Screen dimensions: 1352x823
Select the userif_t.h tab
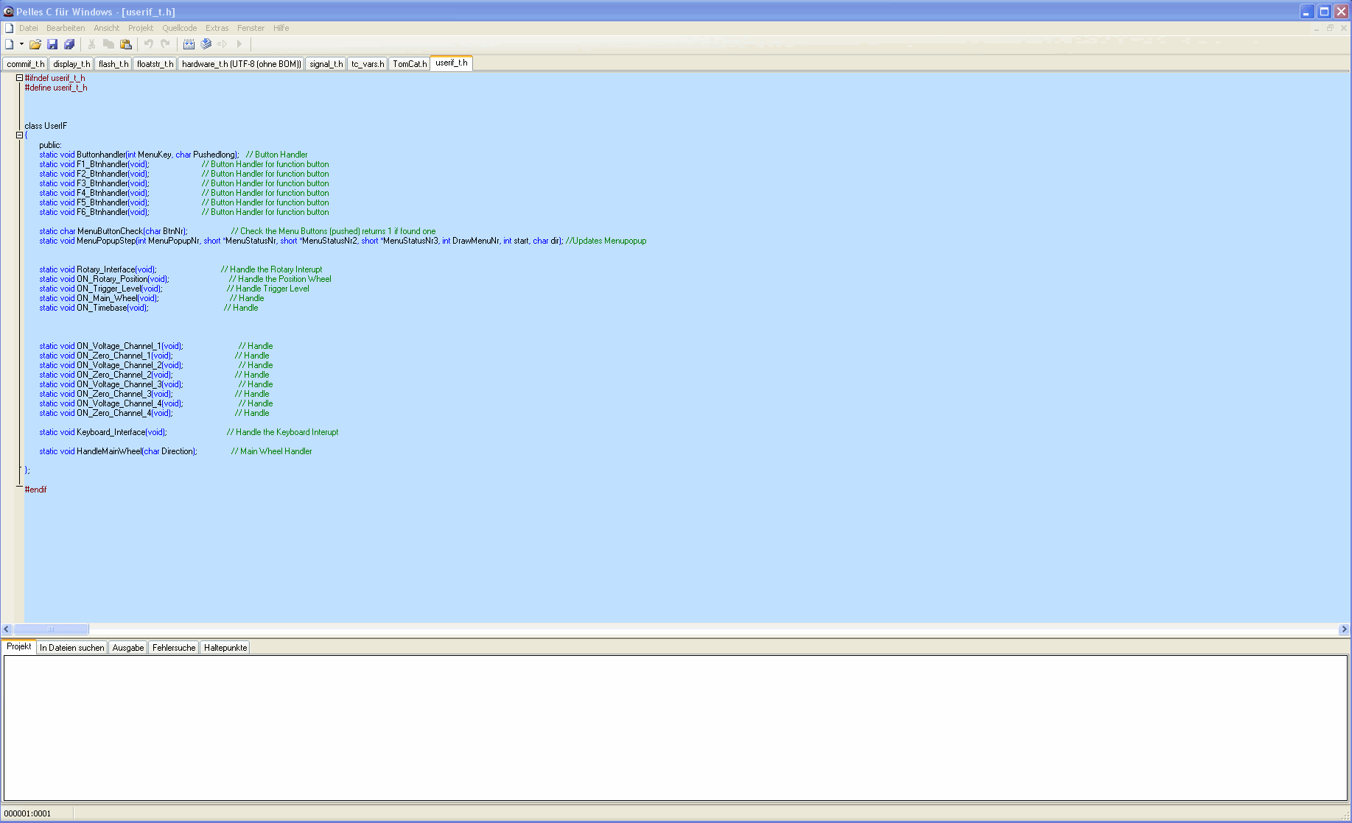(x=451, y=63)
